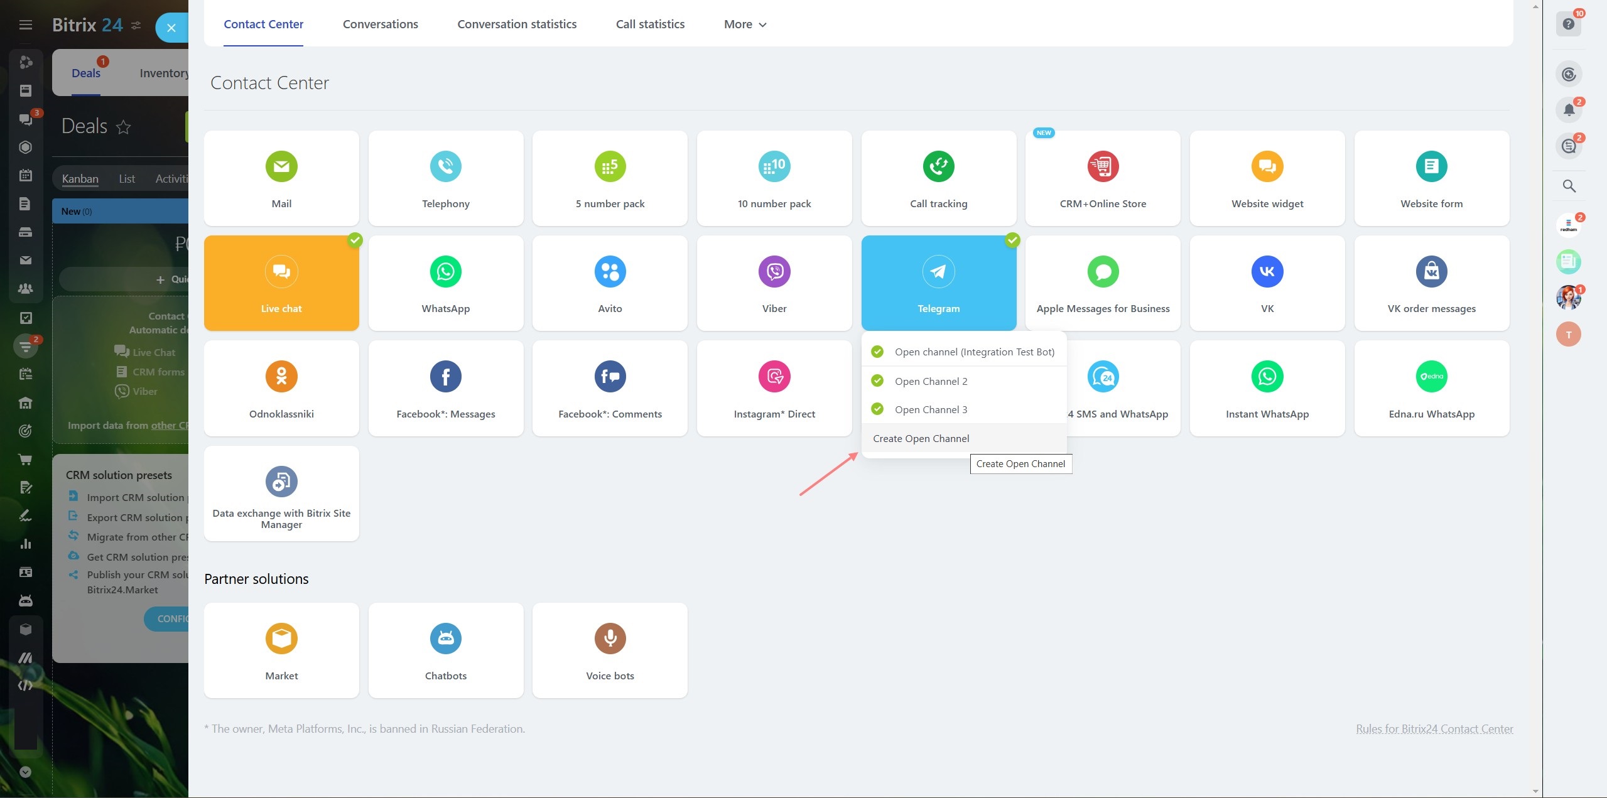This screenshot has width=1607, height=798.
Task: Open the Avito connector tile
Action: tap(609, 283)
